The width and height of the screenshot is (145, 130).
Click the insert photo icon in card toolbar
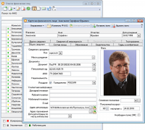(x=94, y=26)
